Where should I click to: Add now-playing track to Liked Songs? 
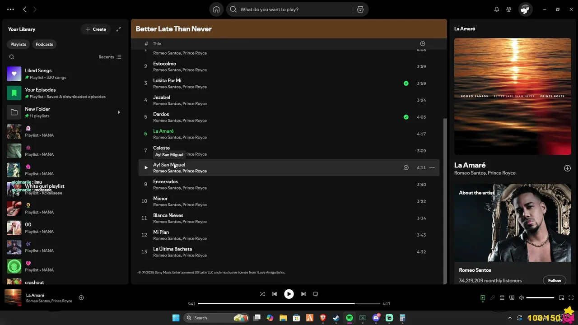tap(81, 297)
